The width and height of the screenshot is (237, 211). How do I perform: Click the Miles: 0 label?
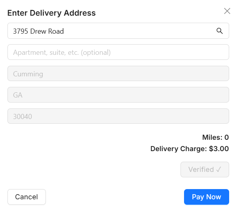(x=215, y=137)
